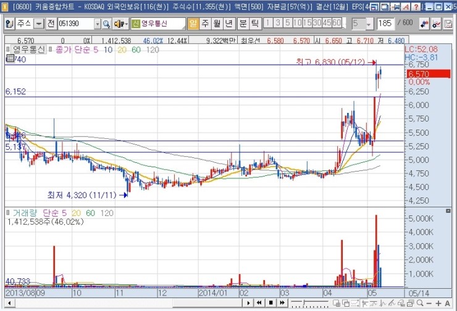Choose the 15 interval button
The image size is (457, 311).
click(307, 23)
